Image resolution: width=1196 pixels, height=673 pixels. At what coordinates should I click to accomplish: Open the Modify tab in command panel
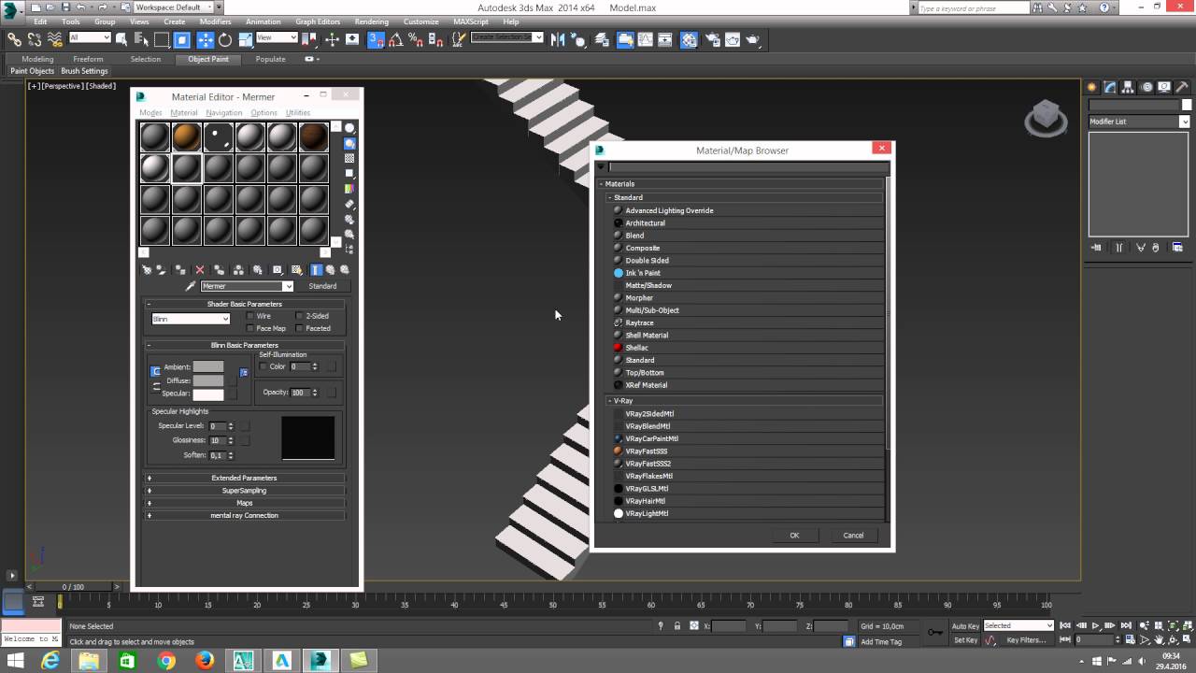1109,87
